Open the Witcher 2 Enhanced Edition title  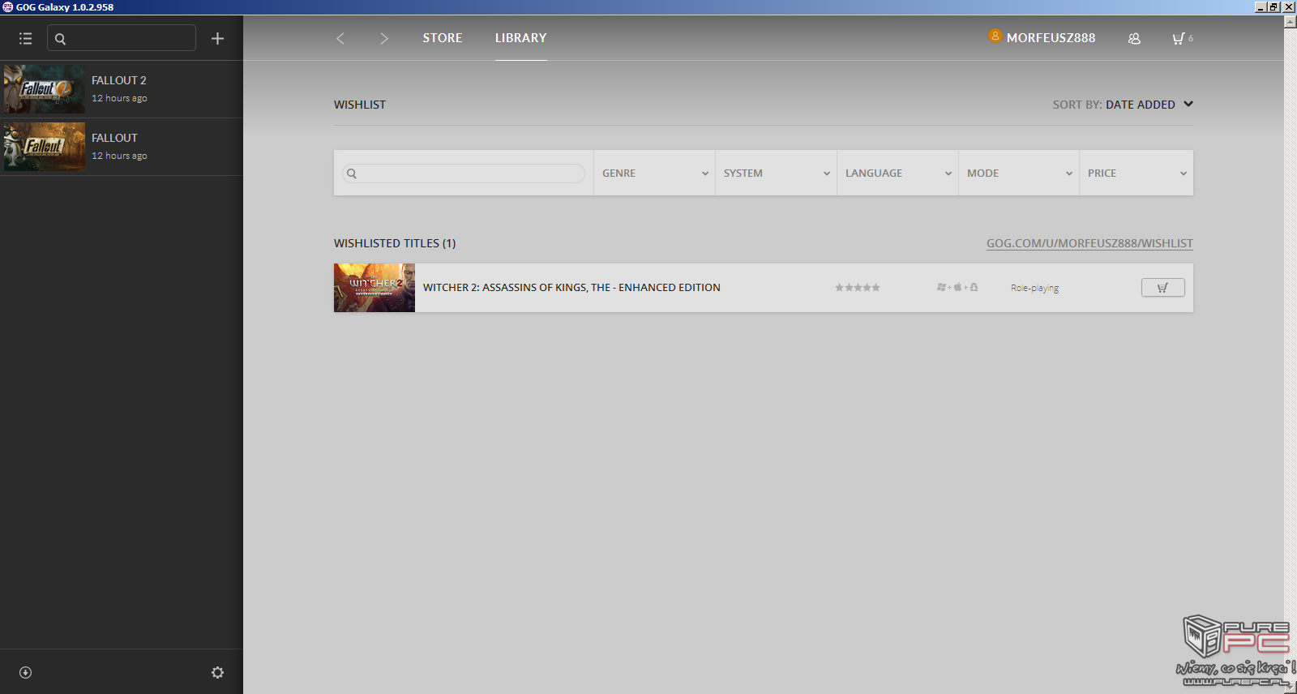click(x=571, y=288)
